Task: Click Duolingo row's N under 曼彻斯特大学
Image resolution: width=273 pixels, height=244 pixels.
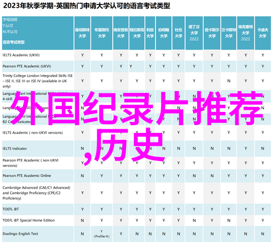Action: 82,234
